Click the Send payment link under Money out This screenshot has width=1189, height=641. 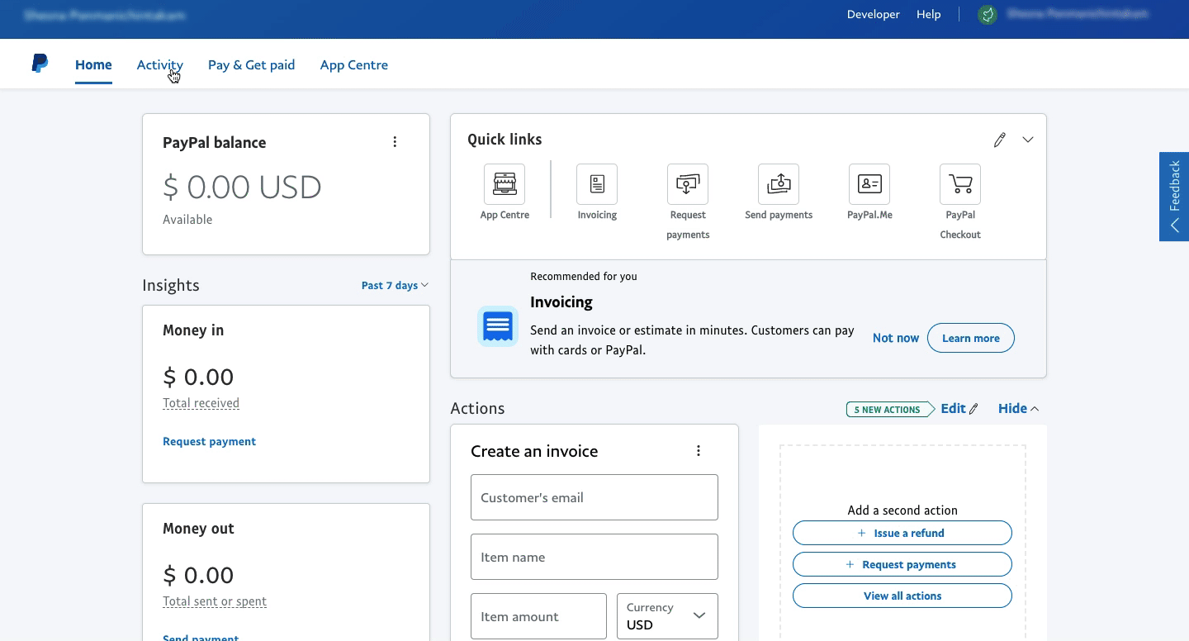pos(201,637)
